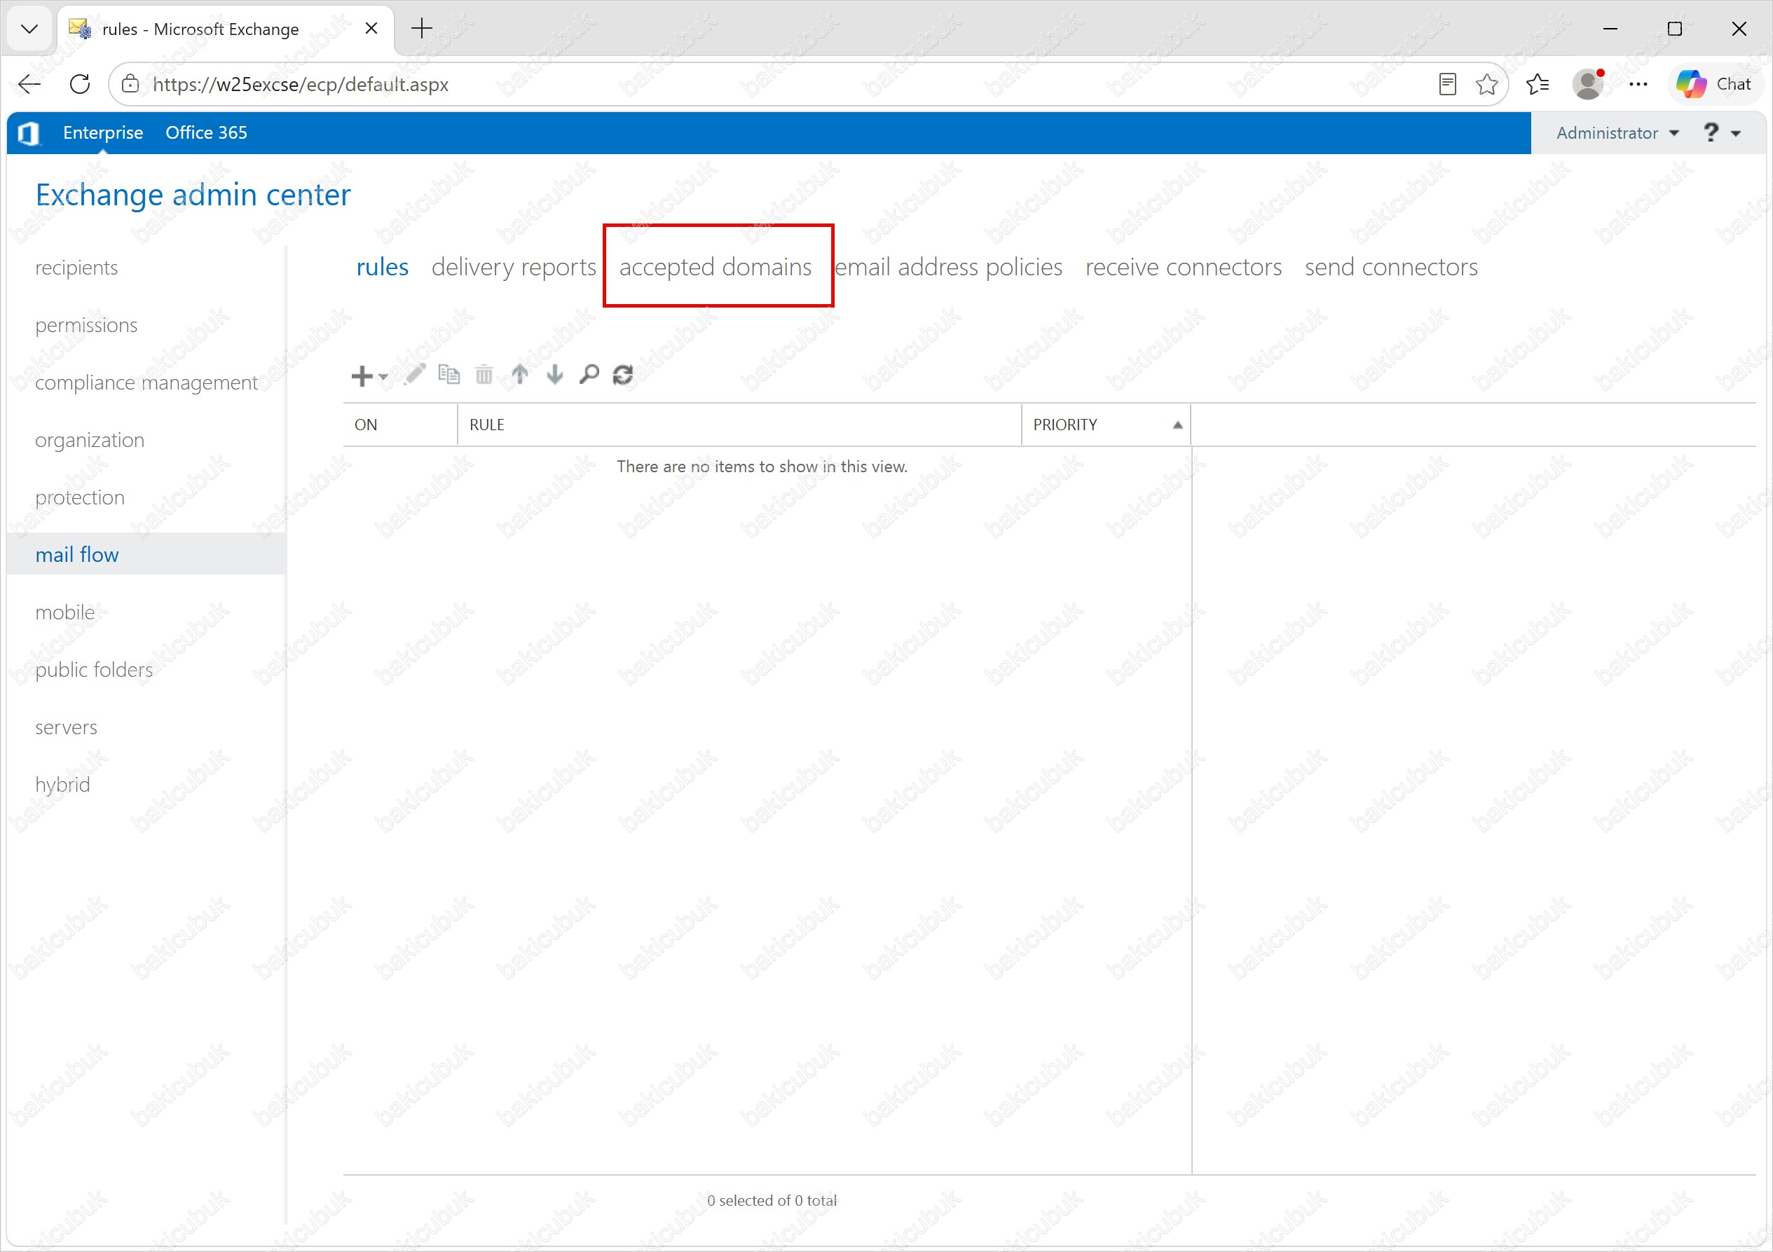Viewport: 1773px width, 1252px height.
Task: Move rule down with down arrow icon
Action: pos(554,375)
